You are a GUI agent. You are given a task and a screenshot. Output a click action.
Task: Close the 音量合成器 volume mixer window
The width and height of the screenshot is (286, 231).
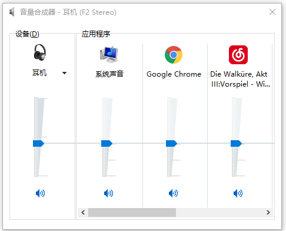click(272, 12)
